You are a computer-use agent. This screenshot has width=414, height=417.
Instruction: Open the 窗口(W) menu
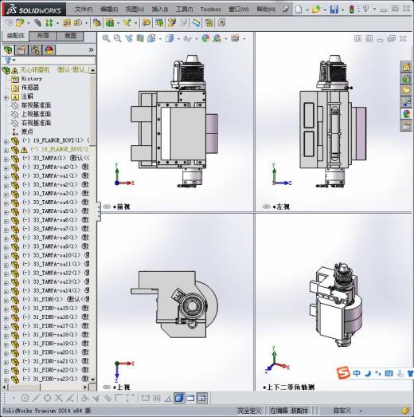pyautogui.click(x=239, y=10)
